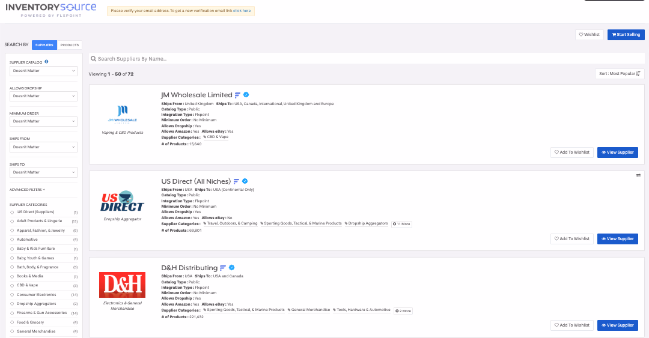The image size is (649, 338).
Task: Select the Automotive category radio
Action: tap(12, 240)
